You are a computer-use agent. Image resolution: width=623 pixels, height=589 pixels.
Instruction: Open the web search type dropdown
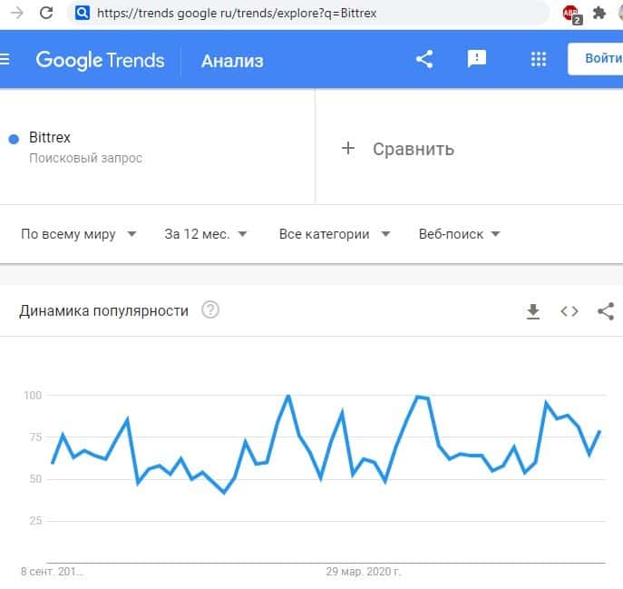pyautogui.click(x=459, y=234)
